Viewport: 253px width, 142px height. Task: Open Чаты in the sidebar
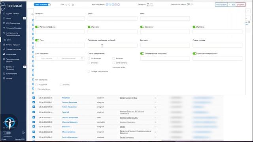click(x=8, y=19)
